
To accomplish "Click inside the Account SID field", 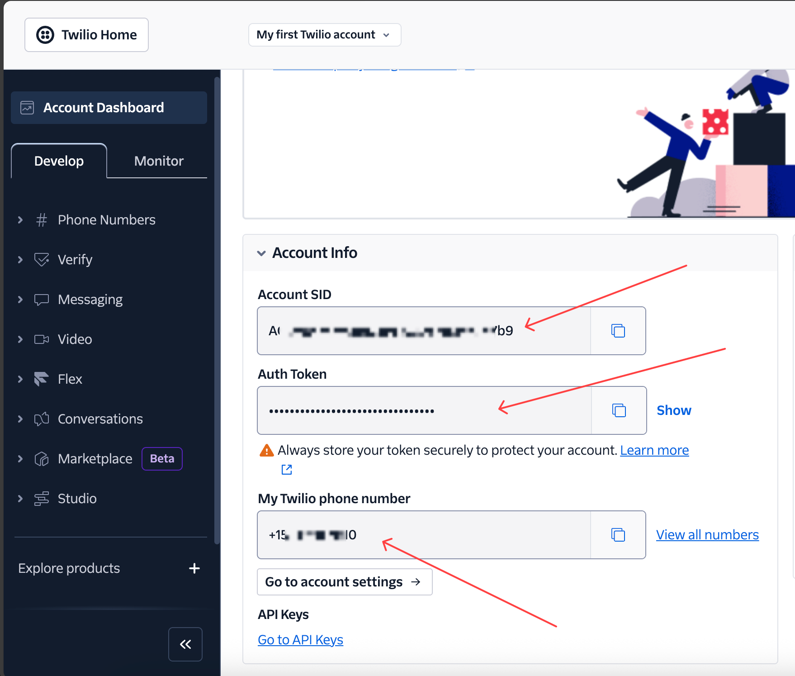I will coord(424,331).
